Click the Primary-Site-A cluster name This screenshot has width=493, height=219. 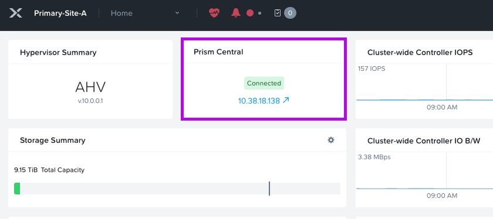pos(60,13)
